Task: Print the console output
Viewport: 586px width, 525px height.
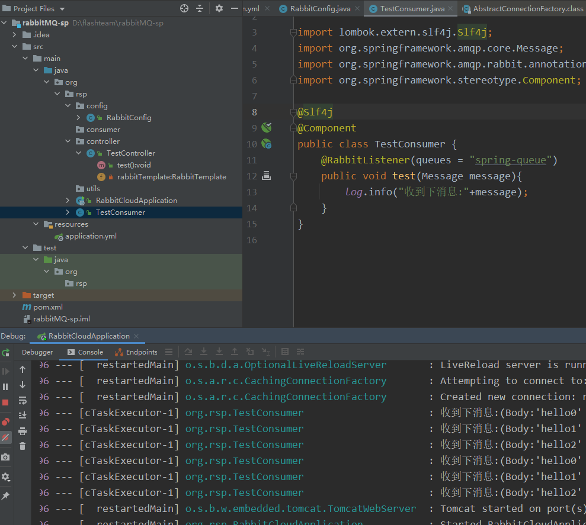Action: [x=23, y=431]
